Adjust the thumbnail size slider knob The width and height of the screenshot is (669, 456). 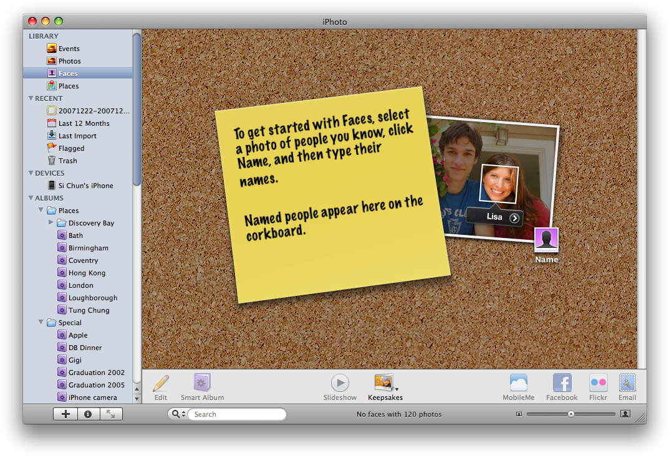[x=571, y=414]
